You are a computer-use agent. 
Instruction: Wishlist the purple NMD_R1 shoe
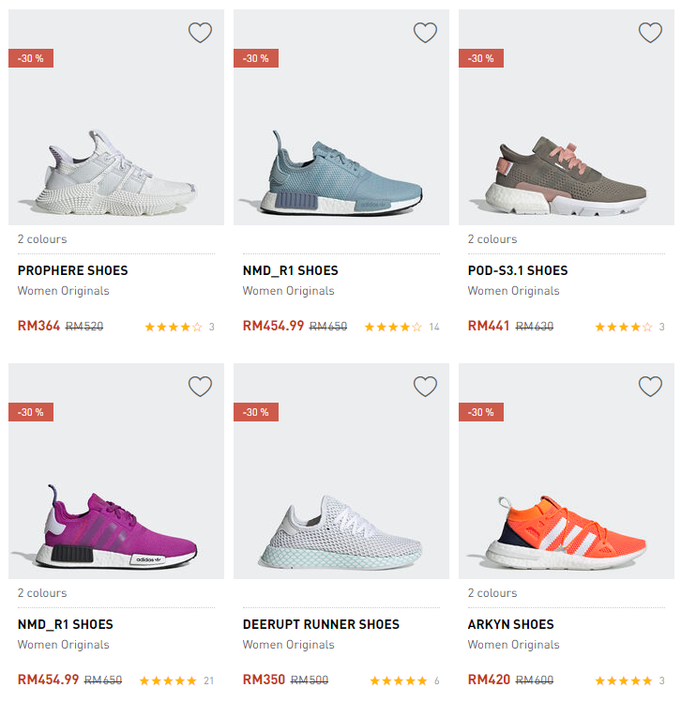(200, 387)
